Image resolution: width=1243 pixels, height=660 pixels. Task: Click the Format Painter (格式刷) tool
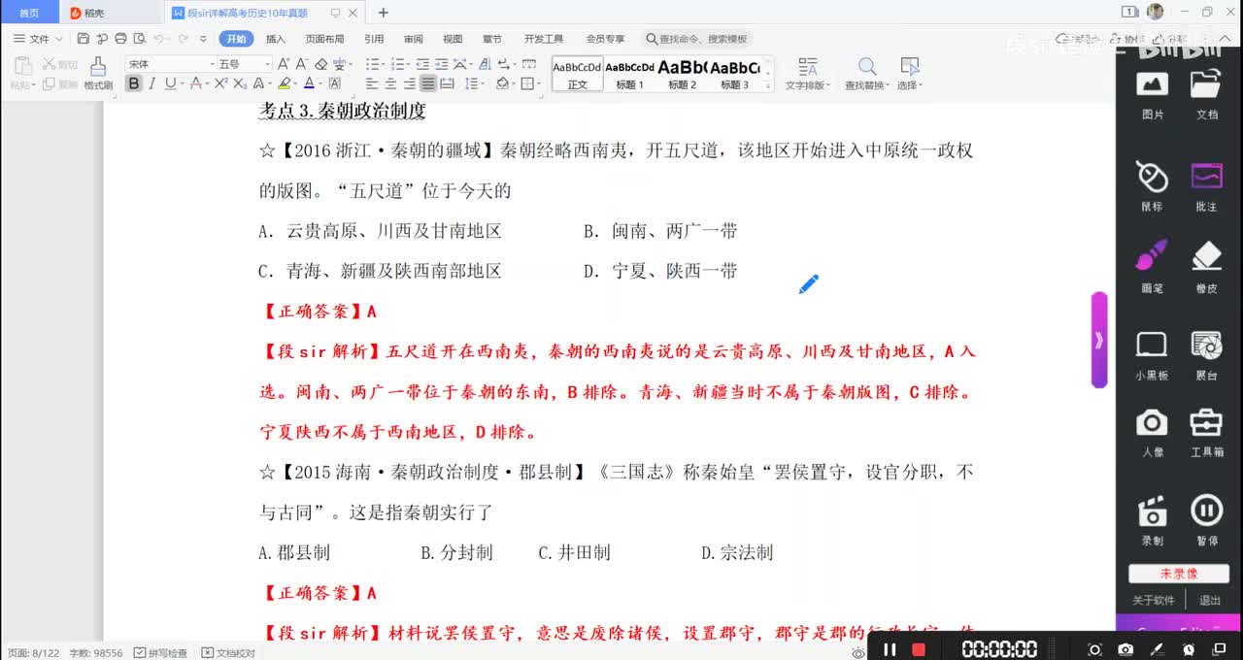(x=98, y=73)
